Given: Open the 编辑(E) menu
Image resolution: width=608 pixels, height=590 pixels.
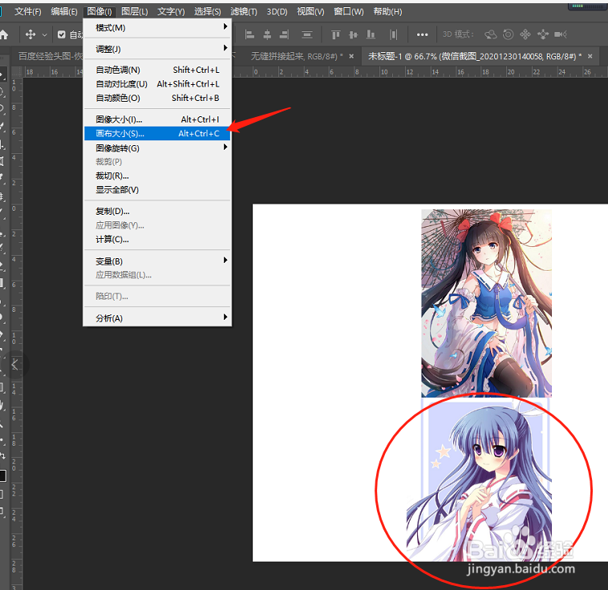Looking at the screenshot, I should coord(64,12).
